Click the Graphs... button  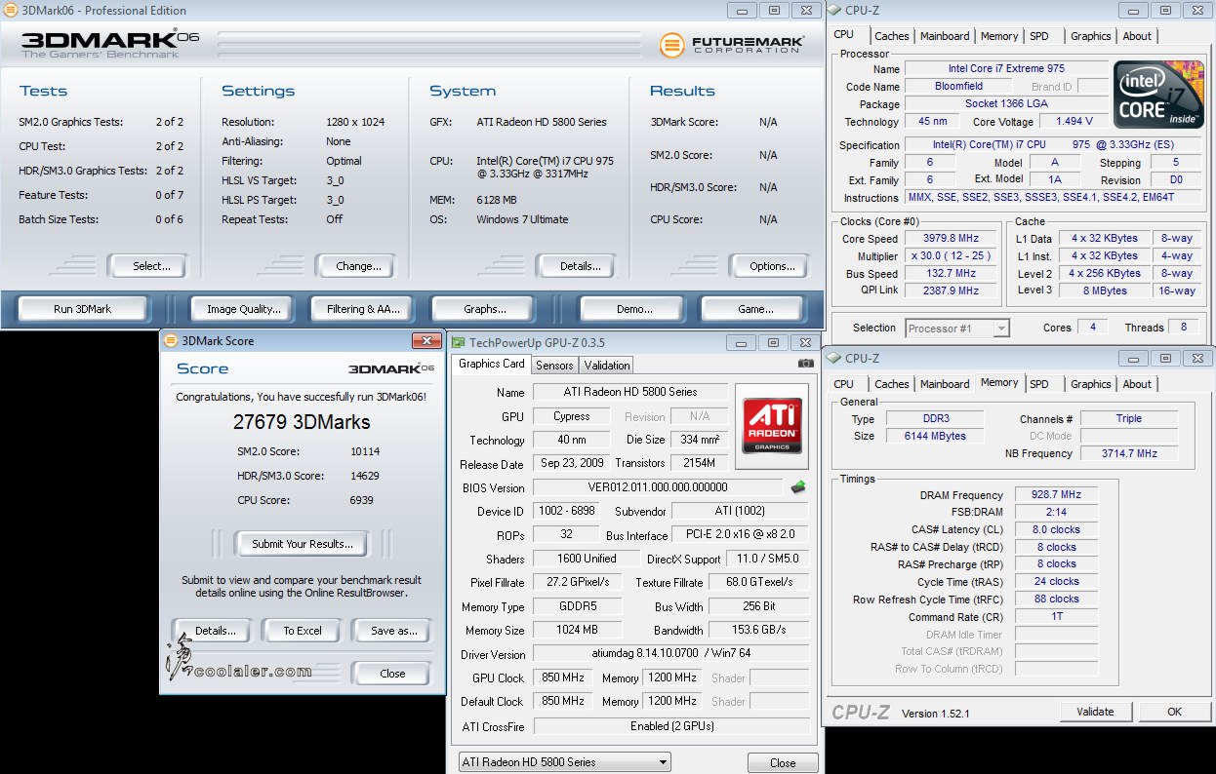coord(485,309)
